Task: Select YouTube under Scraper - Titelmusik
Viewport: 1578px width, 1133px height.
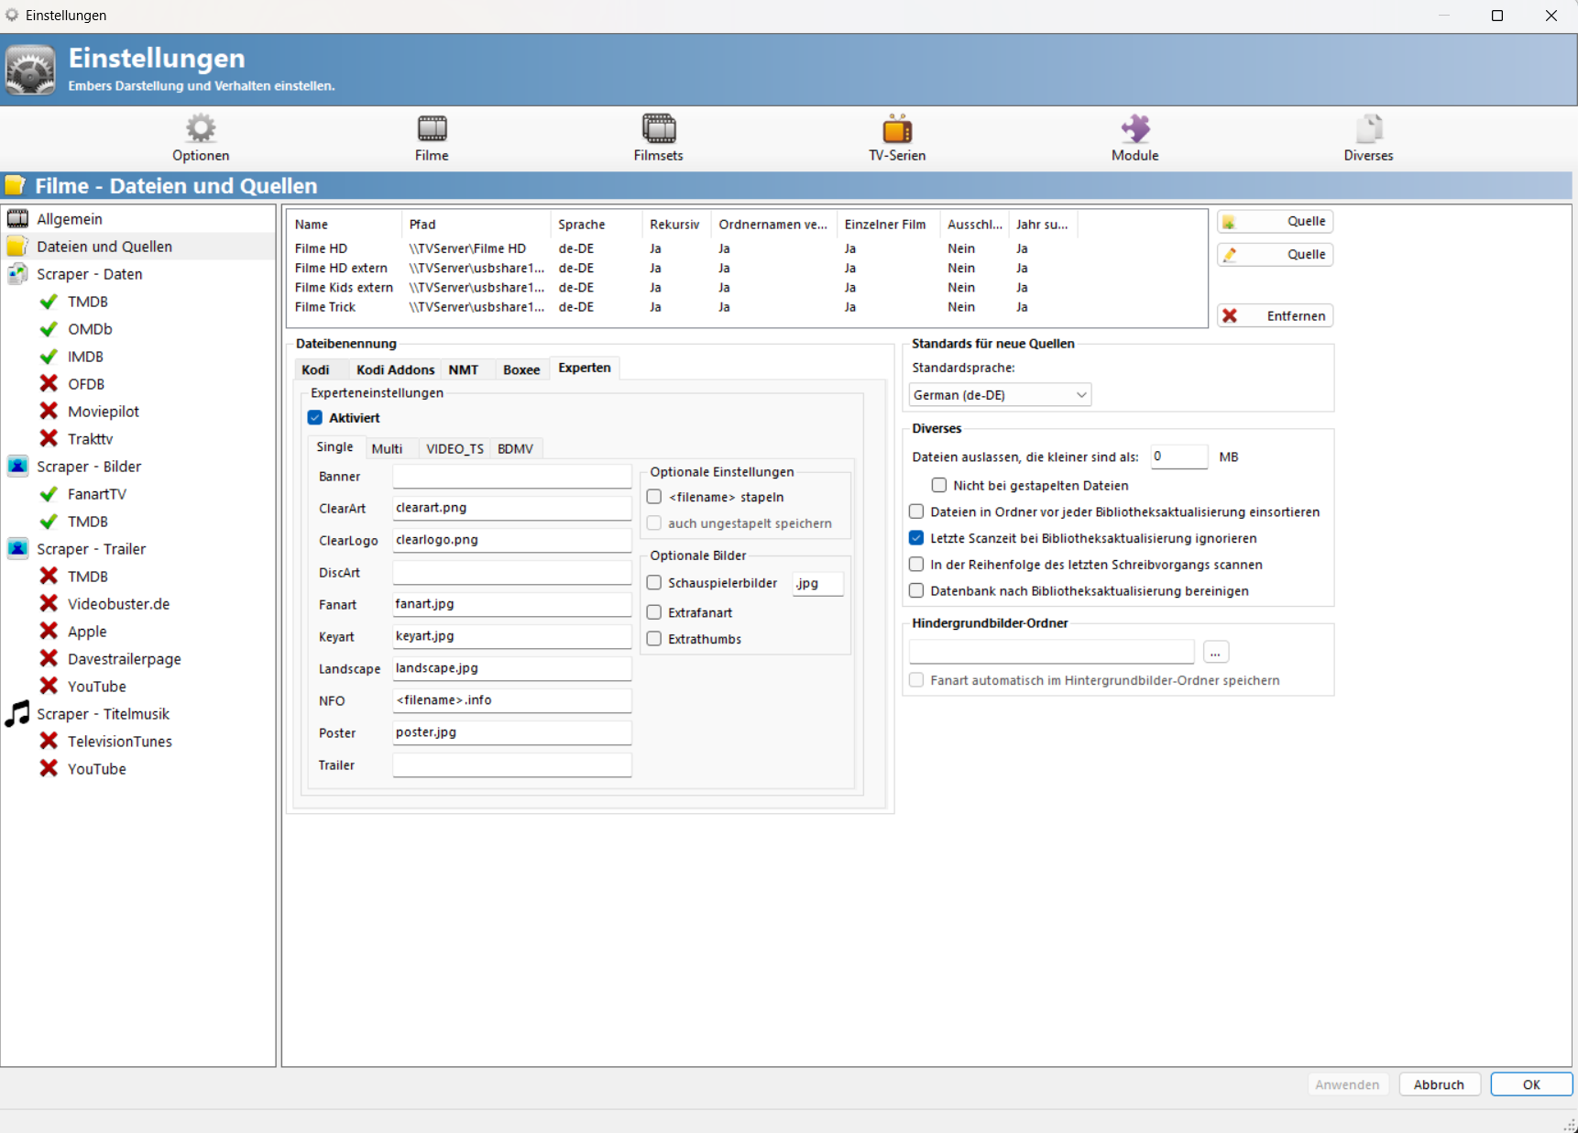Action: [x=97, y=769]
